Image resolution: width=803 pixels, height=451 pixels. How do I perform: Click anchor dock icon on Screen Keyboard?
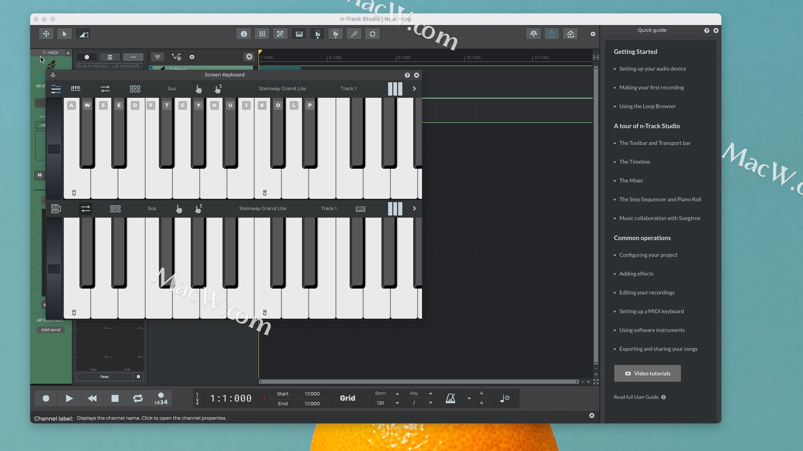pyautogui.click(x=53, y=75)
